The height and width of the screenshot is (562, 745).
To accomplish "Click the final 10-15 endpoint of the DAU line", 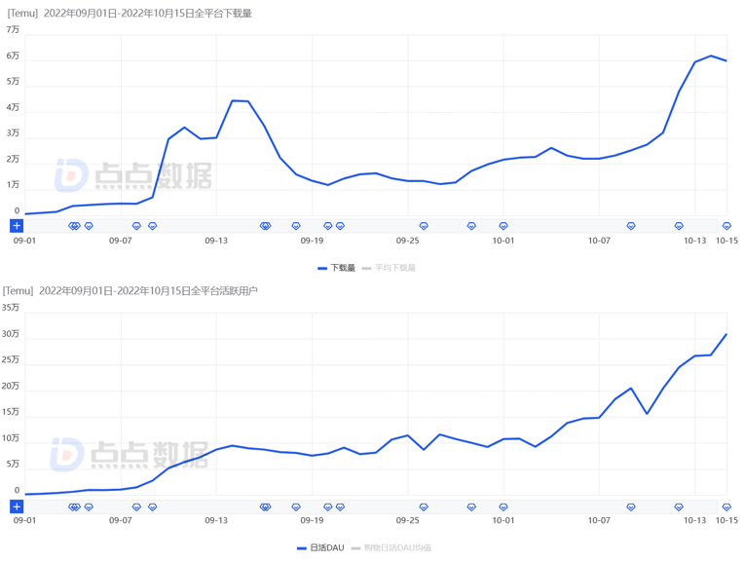I will [726, 334].
